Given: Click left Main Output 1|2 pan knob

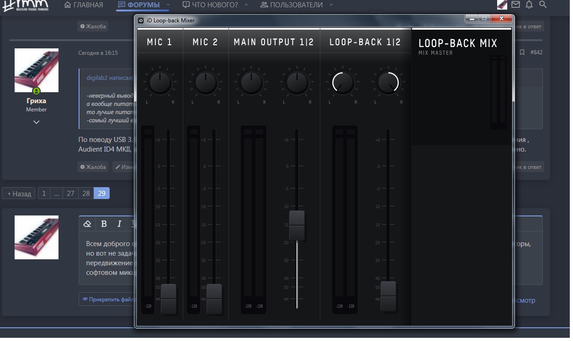Looking at the screenshot, I should tap(251, 83).
